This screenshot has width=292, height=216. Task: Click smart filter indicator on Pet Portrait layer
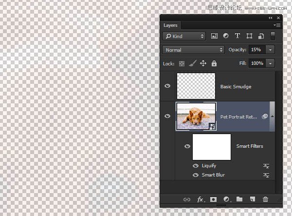[265, 117]
